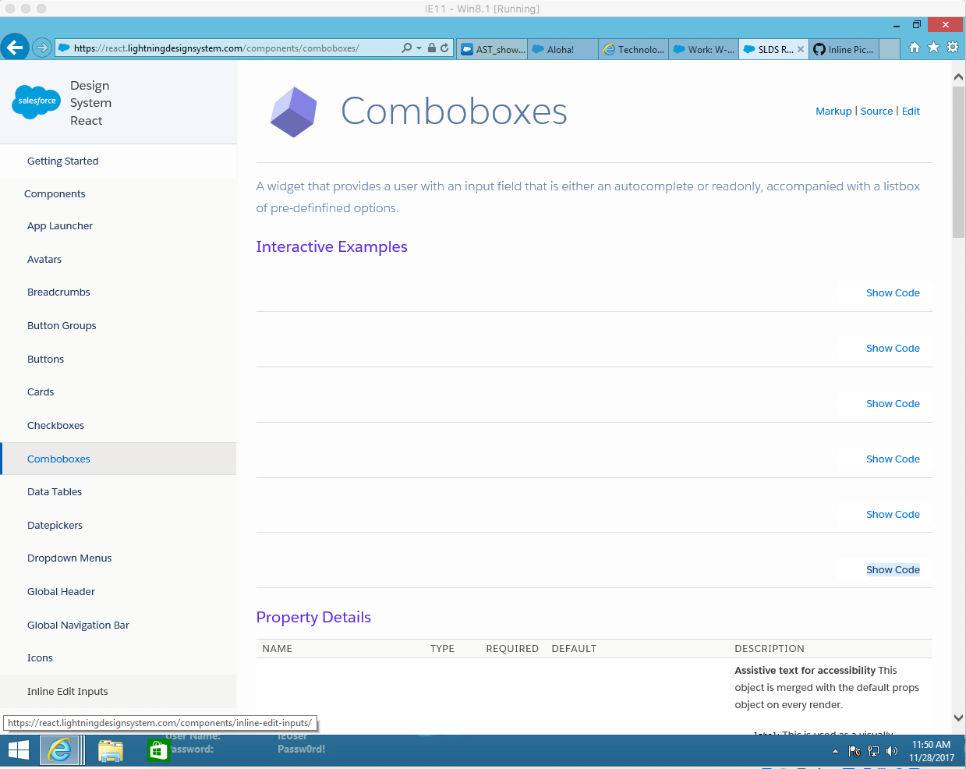The image size is (966, 769).
Task: Click the first Show Code button
Action: pos(892,292)
